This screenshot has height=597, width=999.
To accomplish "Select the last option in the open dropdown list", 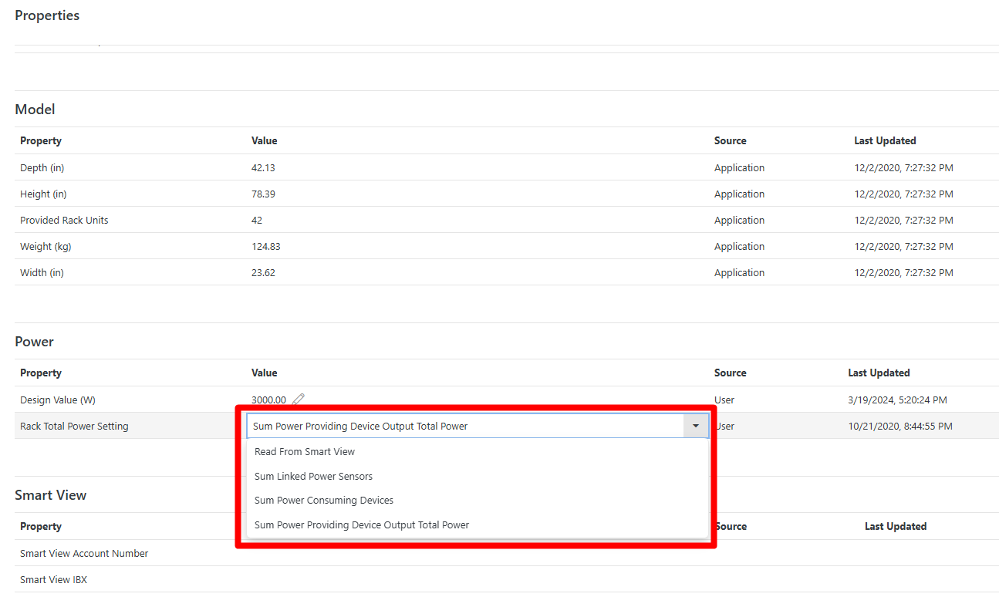I will point(362,525).
